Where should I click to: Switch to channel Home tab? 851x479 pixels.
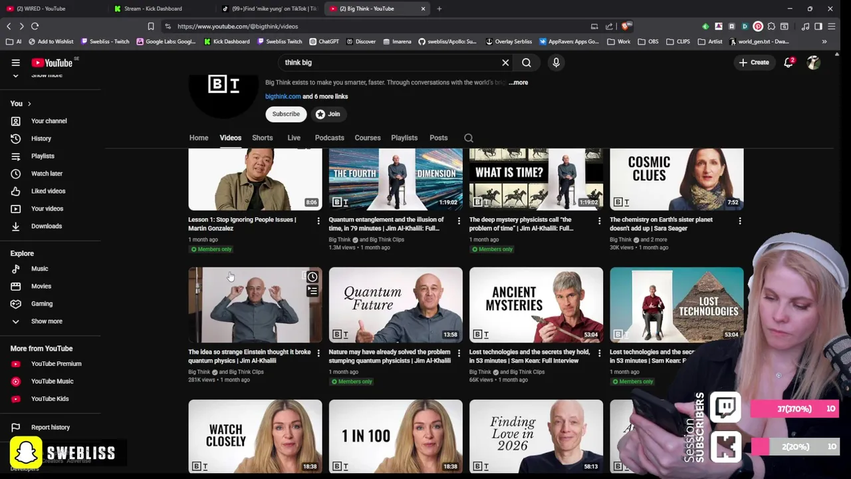coord(199,138)
